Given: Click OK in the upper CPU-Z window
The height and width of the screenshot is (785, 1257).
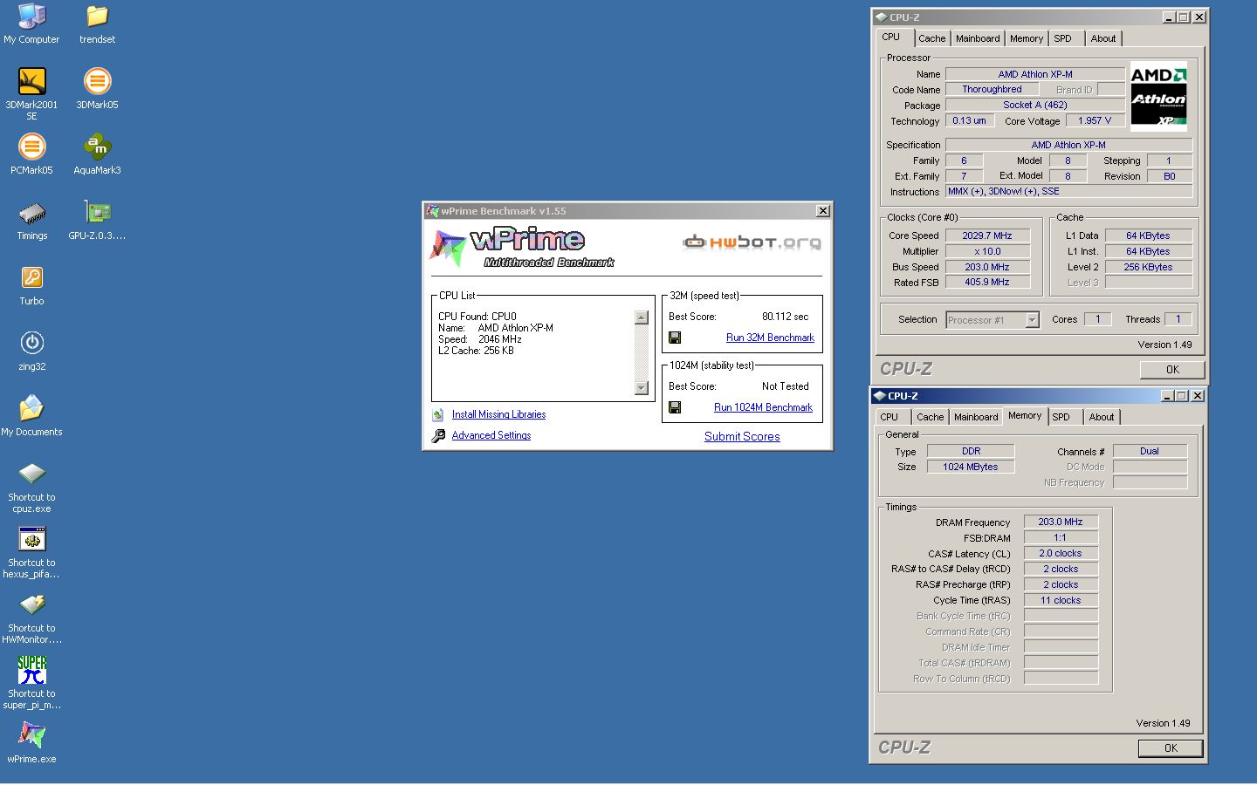Looking at the screenshot, I should 1172,370.
